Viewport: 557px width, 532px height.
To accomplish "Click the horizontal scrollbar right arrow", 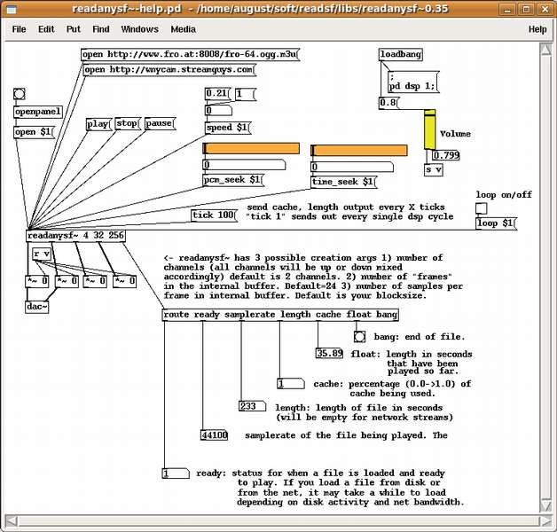I will (x=545, y=521).
